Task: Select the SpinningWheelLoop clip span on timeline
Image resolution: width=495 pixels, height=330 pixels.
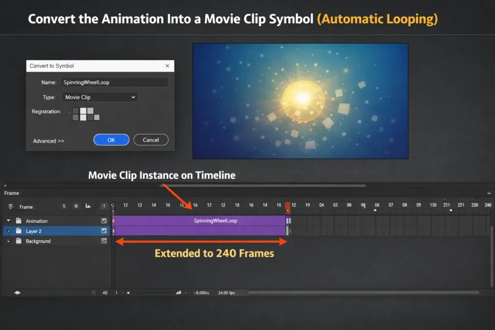Action: 200,220
